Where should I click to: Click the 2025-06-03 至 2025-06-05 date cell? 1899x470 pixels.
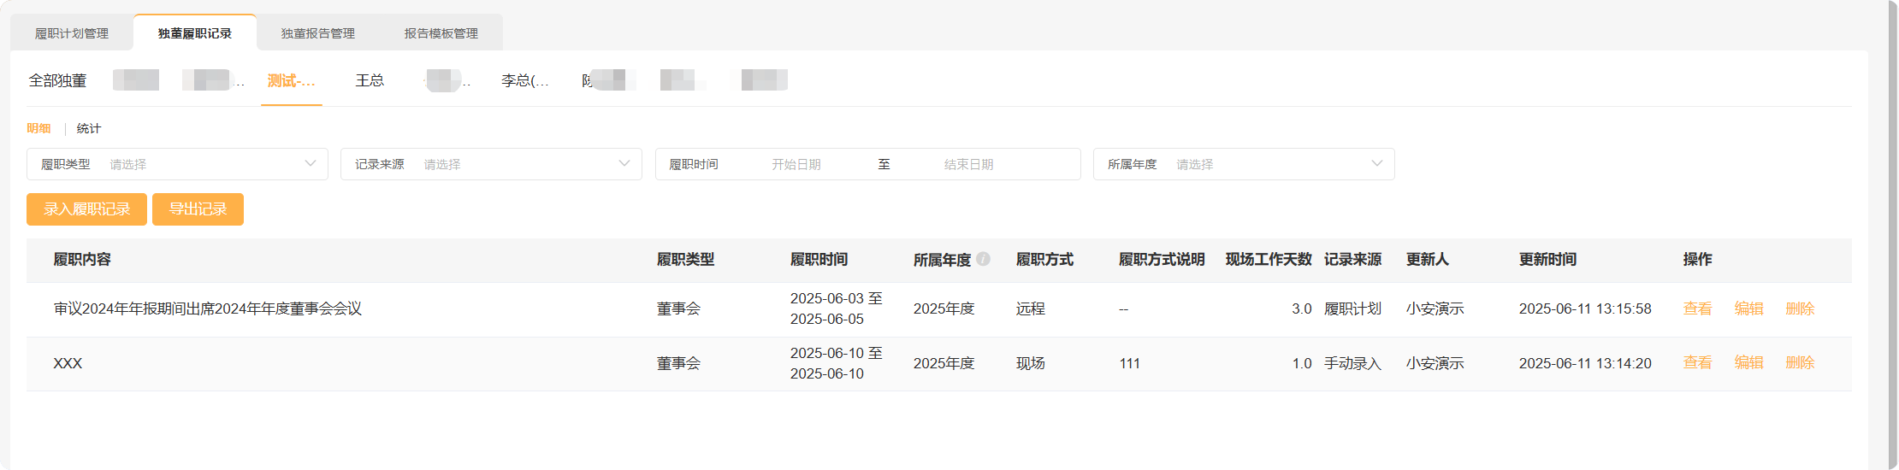836,308
